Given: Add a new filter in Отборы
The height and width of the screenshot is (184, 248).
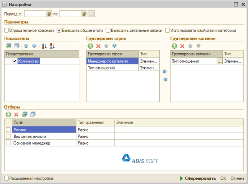Looking at the screenshot, I should (x=8, y=114).
